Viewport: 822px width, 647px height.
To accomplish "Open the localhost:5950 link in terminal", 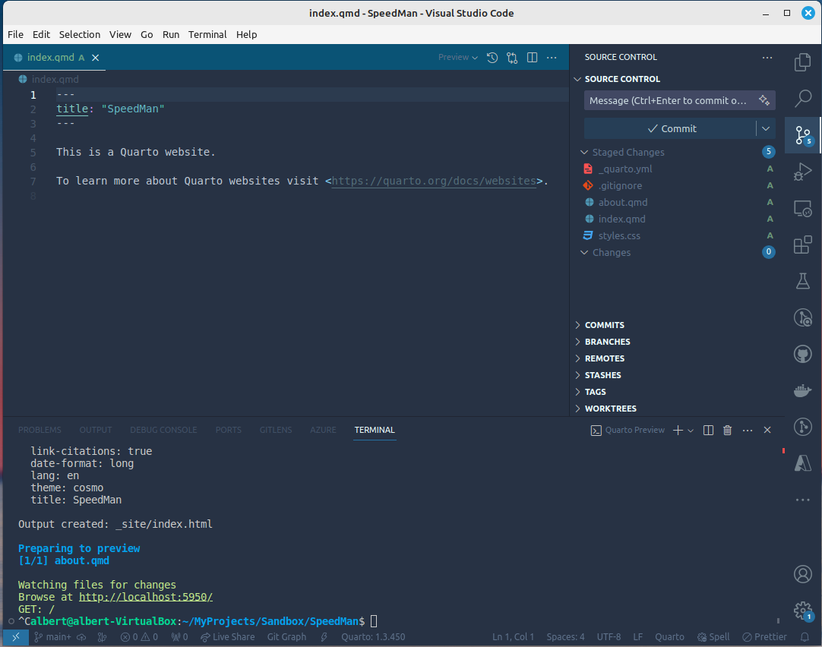I will [x=146, y=597].
